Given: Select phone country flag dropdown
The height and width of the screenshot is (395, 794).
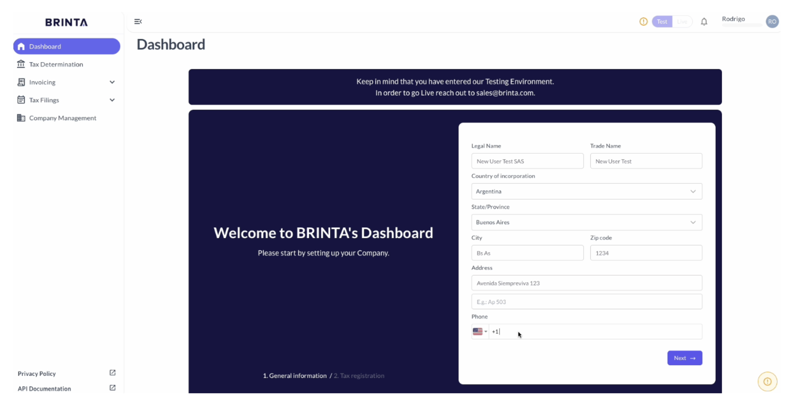Looking at the screenshot, I should point(479,331).
